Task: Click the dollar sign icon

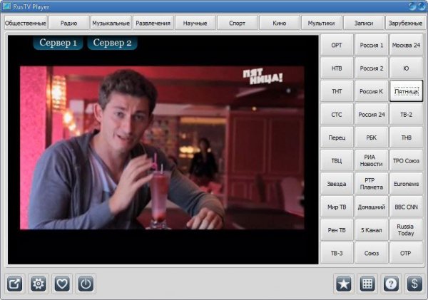Action: click(414, 284)
